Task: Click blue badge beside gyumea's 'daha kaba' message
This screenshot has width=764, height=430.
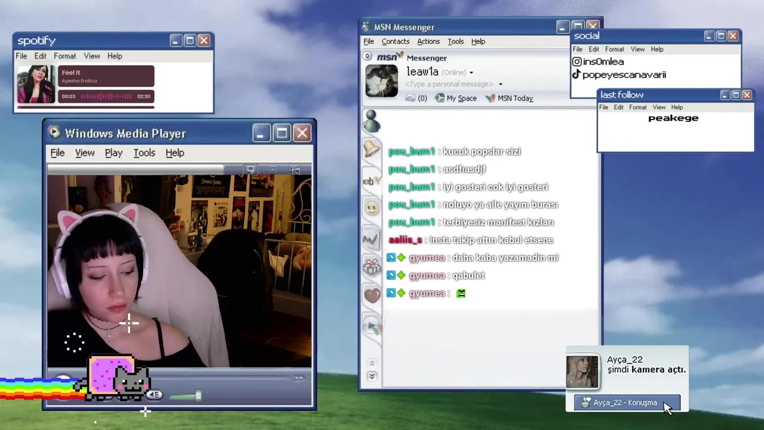Action: tap(391, 257)
